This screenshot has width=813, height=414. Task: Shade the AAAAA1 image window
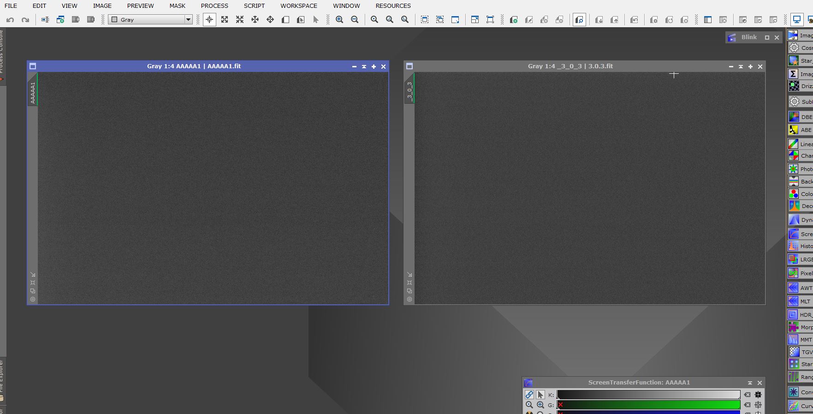pyautogui.click(x=364, y=66)
